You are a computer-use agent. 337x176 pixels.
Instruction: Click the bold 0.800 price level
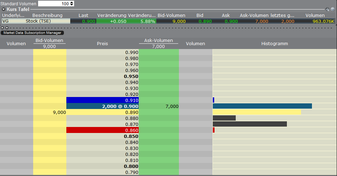tap(131, 166)
